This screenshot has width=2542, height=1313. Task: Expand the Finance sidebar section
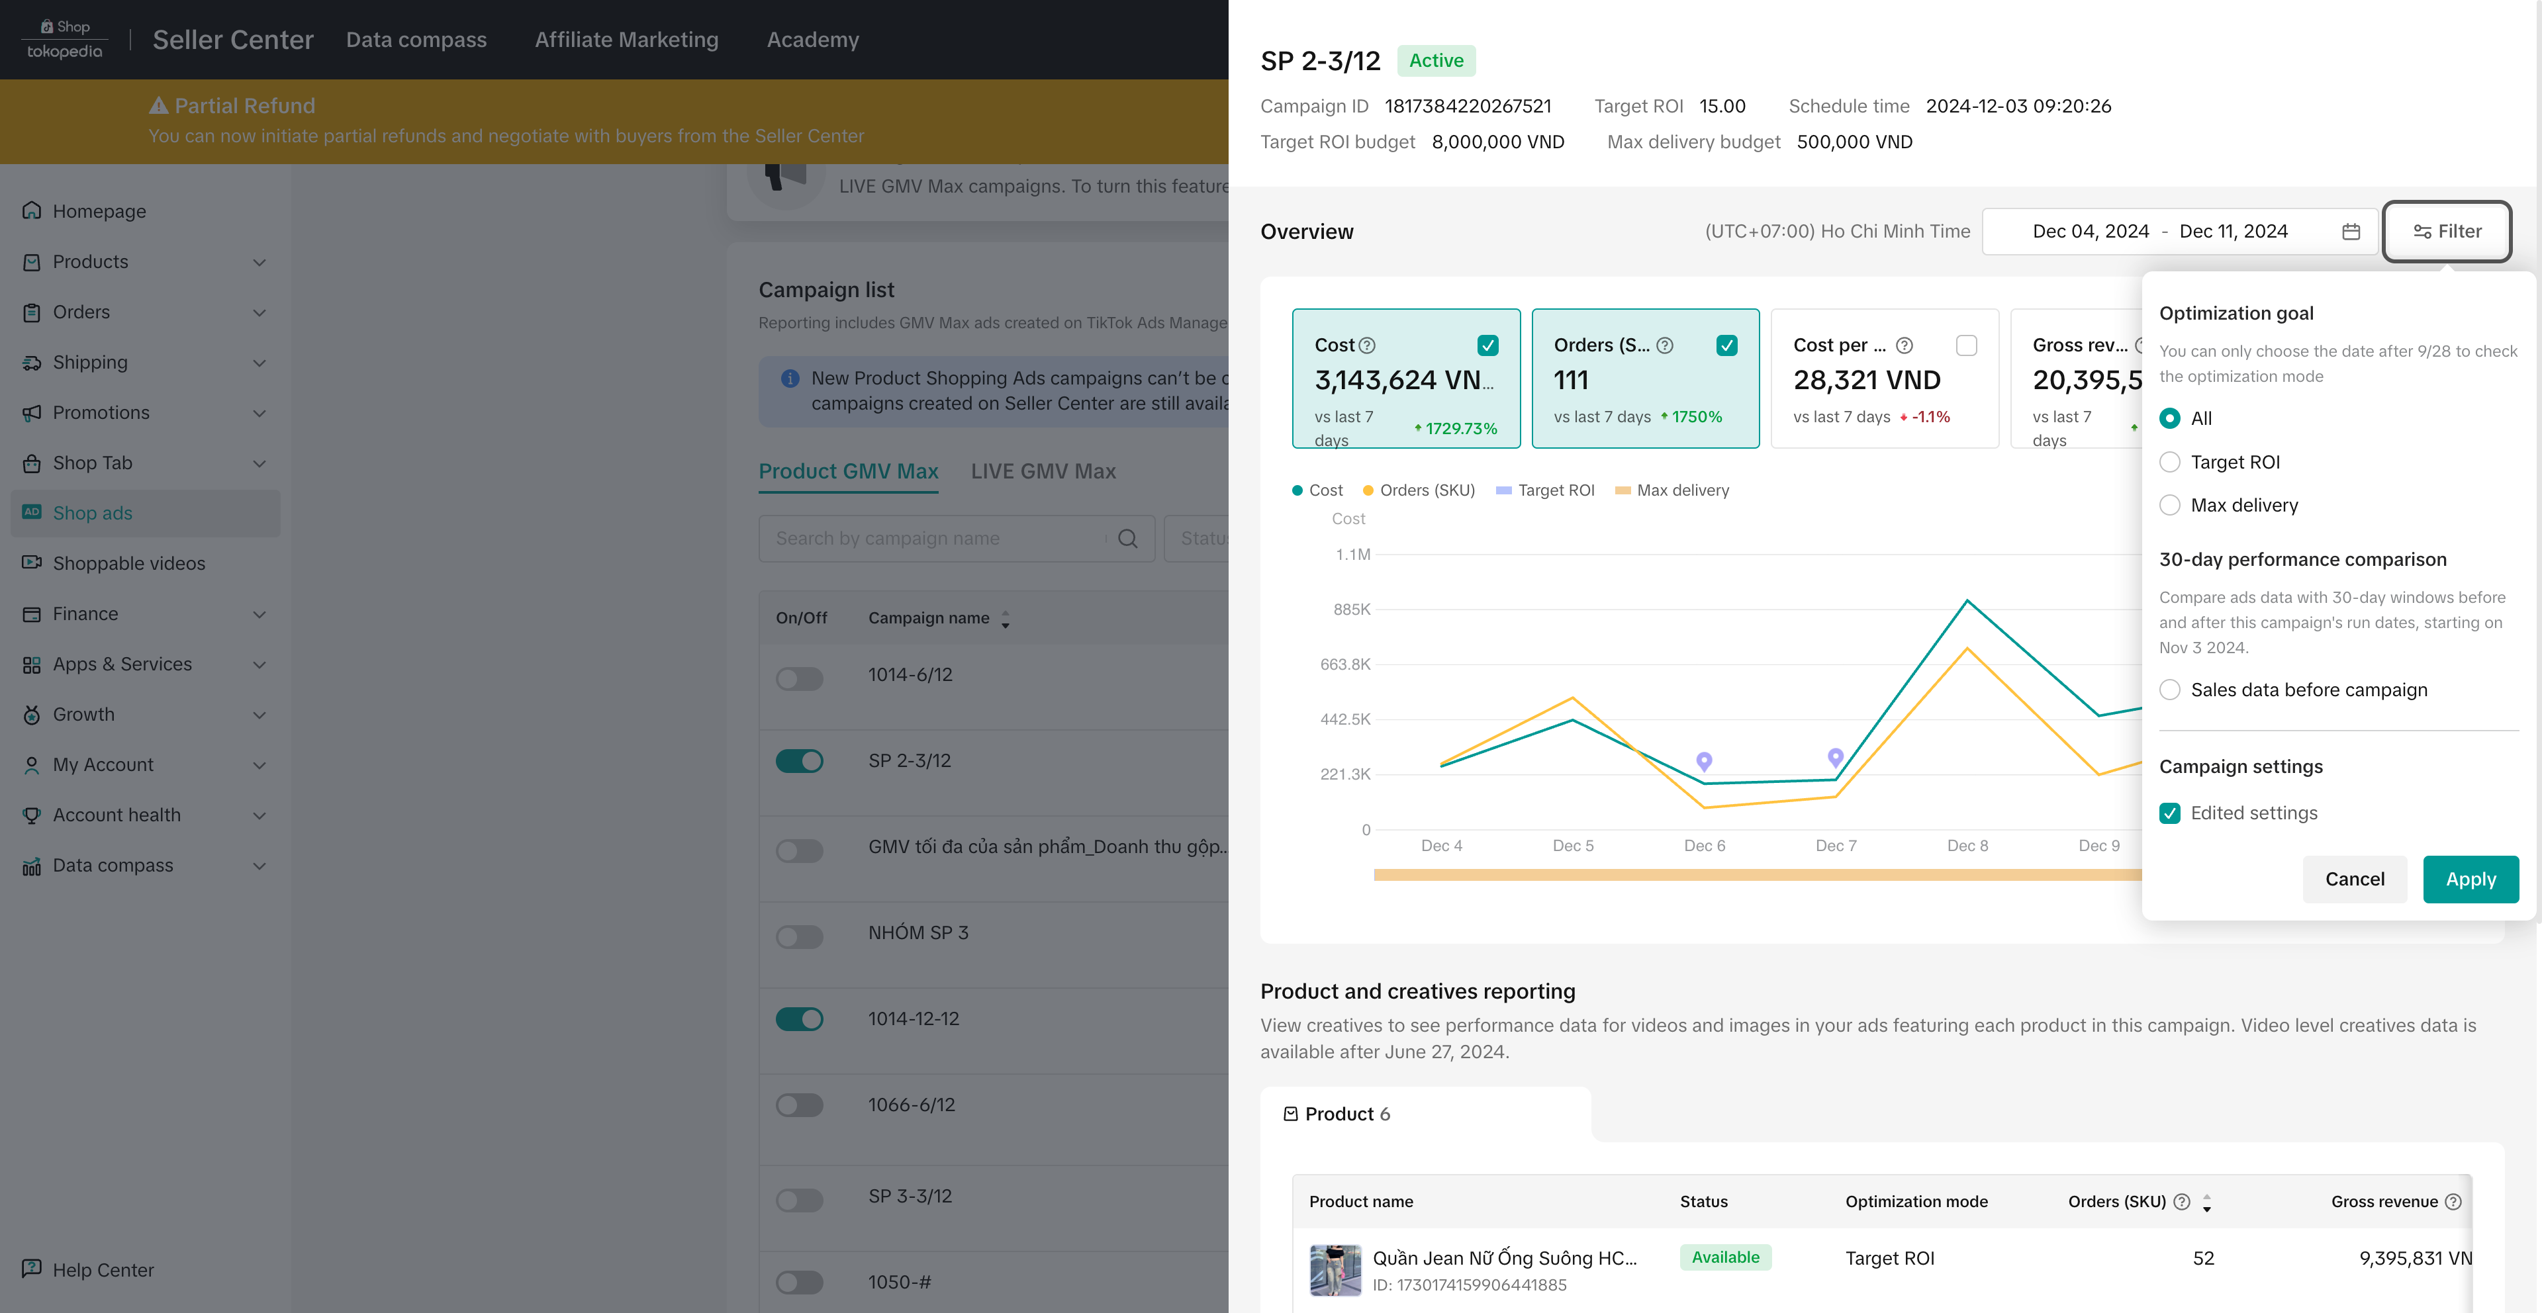tap(259, 615)
